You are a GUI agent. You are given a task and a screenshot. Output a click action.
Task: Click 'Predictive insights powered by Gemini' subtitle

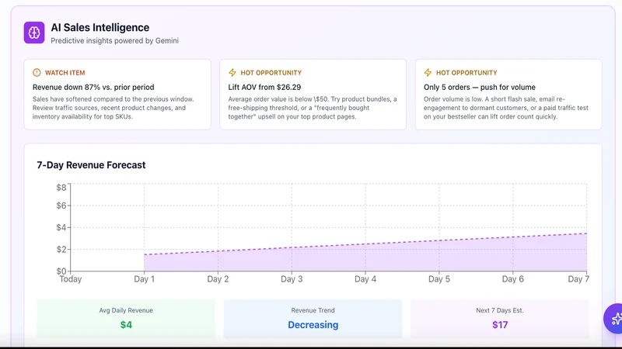click(x=114, y=41)
